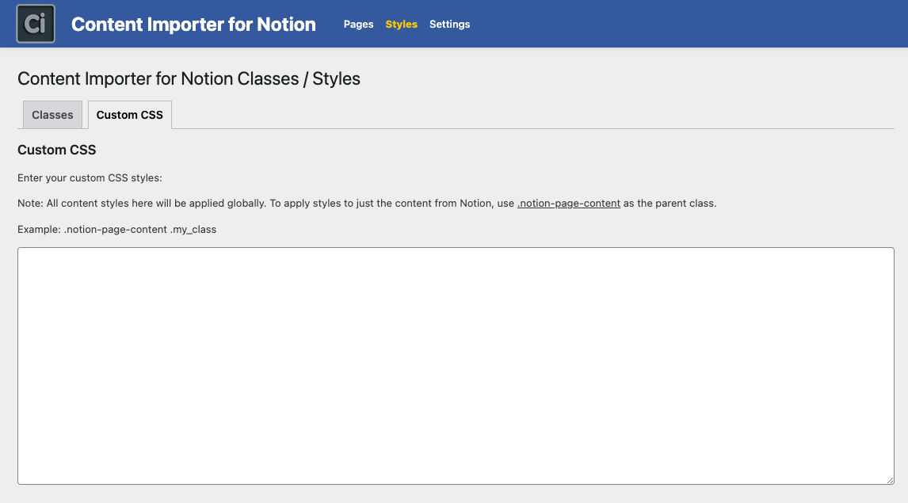
Task: Click the textarea resize handle corner
Action: 890,480
